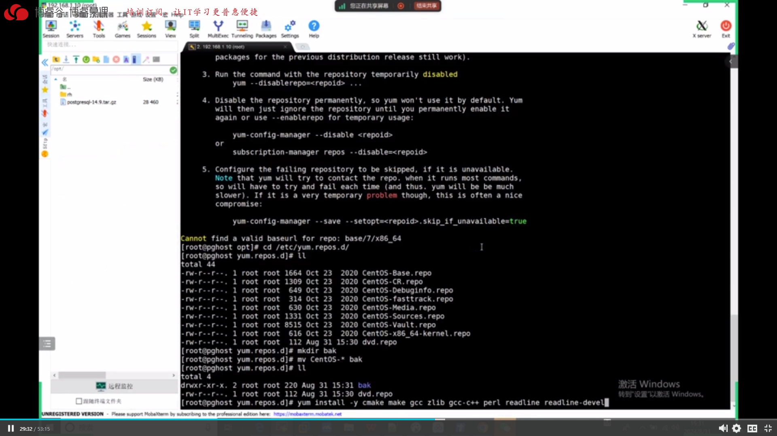Image resolution: width=777 pixels, height=436 pixels.
Task: Open the video chapter list button
Action: [x=47, y=344]
